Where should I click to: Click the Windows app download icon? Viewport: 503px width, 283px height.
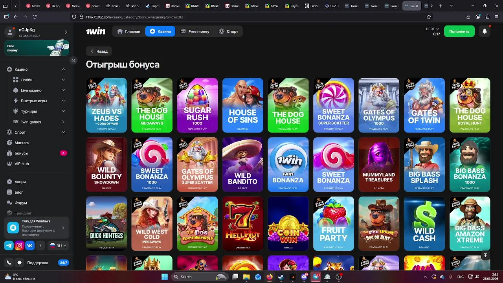coord(13,228)
